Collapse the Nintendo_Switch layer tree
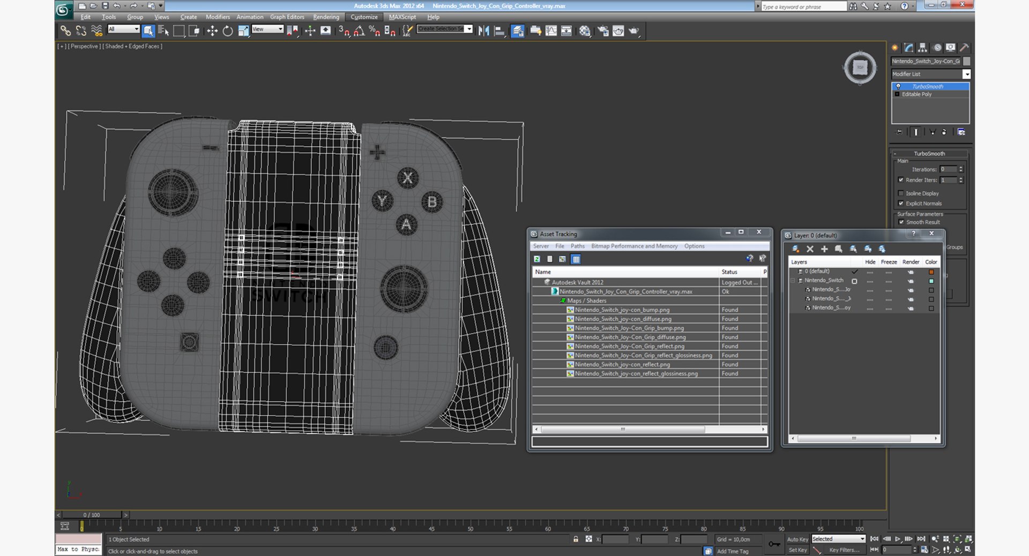1029x556 pixels. click(793, 281)
